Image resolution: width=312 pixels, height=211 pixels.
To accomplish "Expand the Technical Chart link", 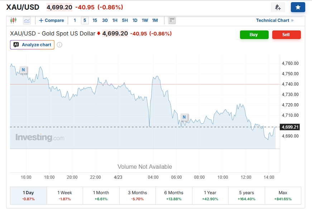I will pos(274,20).
